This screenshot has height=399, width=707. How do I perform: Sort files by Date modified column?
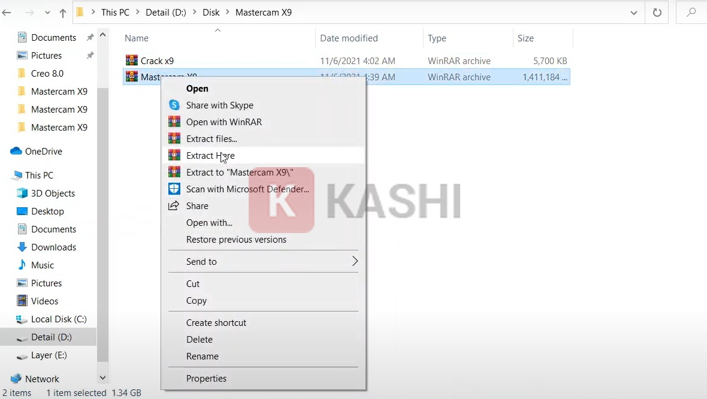click(349, 38)
